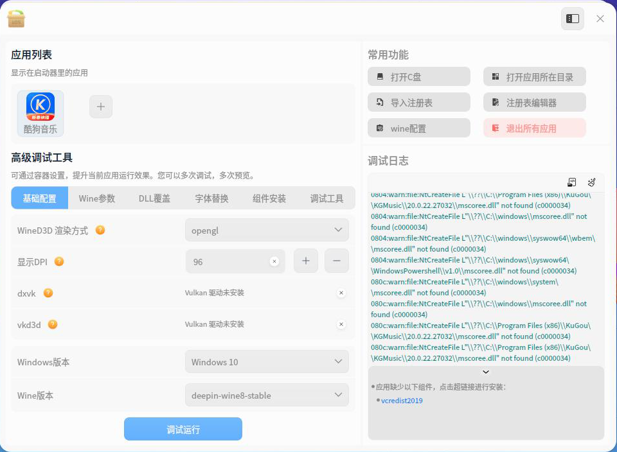The height and width of the screenshot is (452, 617).
Task: Show help for dxvk option
Action: [x=48, y=293]
